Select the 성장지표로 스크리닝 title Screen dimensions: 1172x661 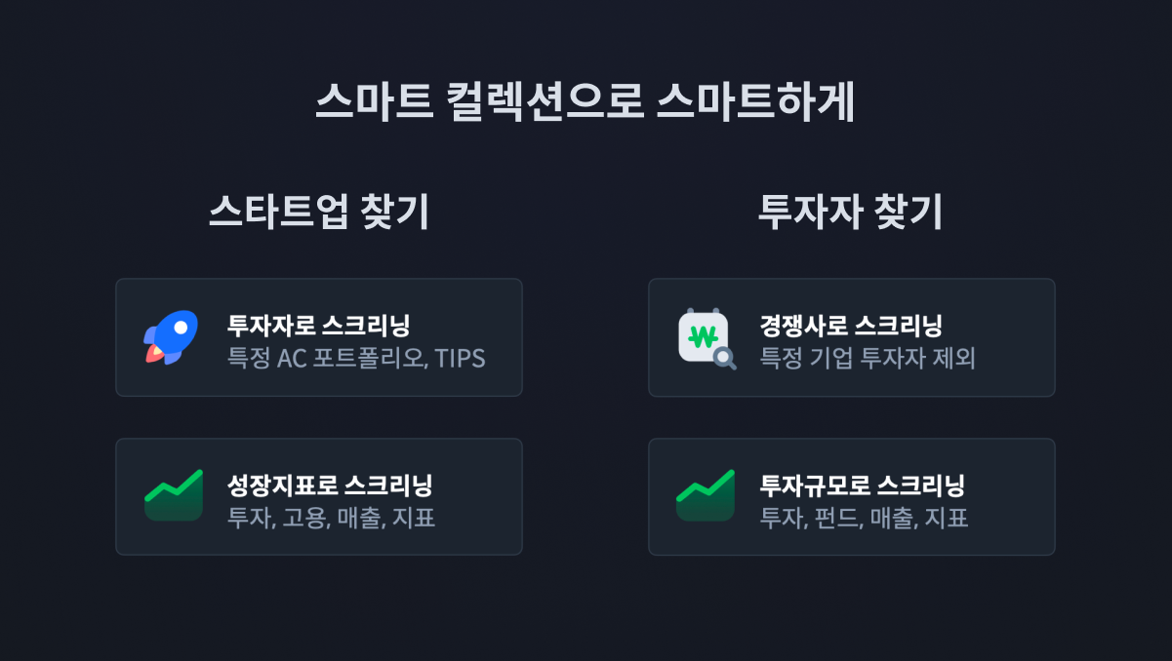coord(330,485)
